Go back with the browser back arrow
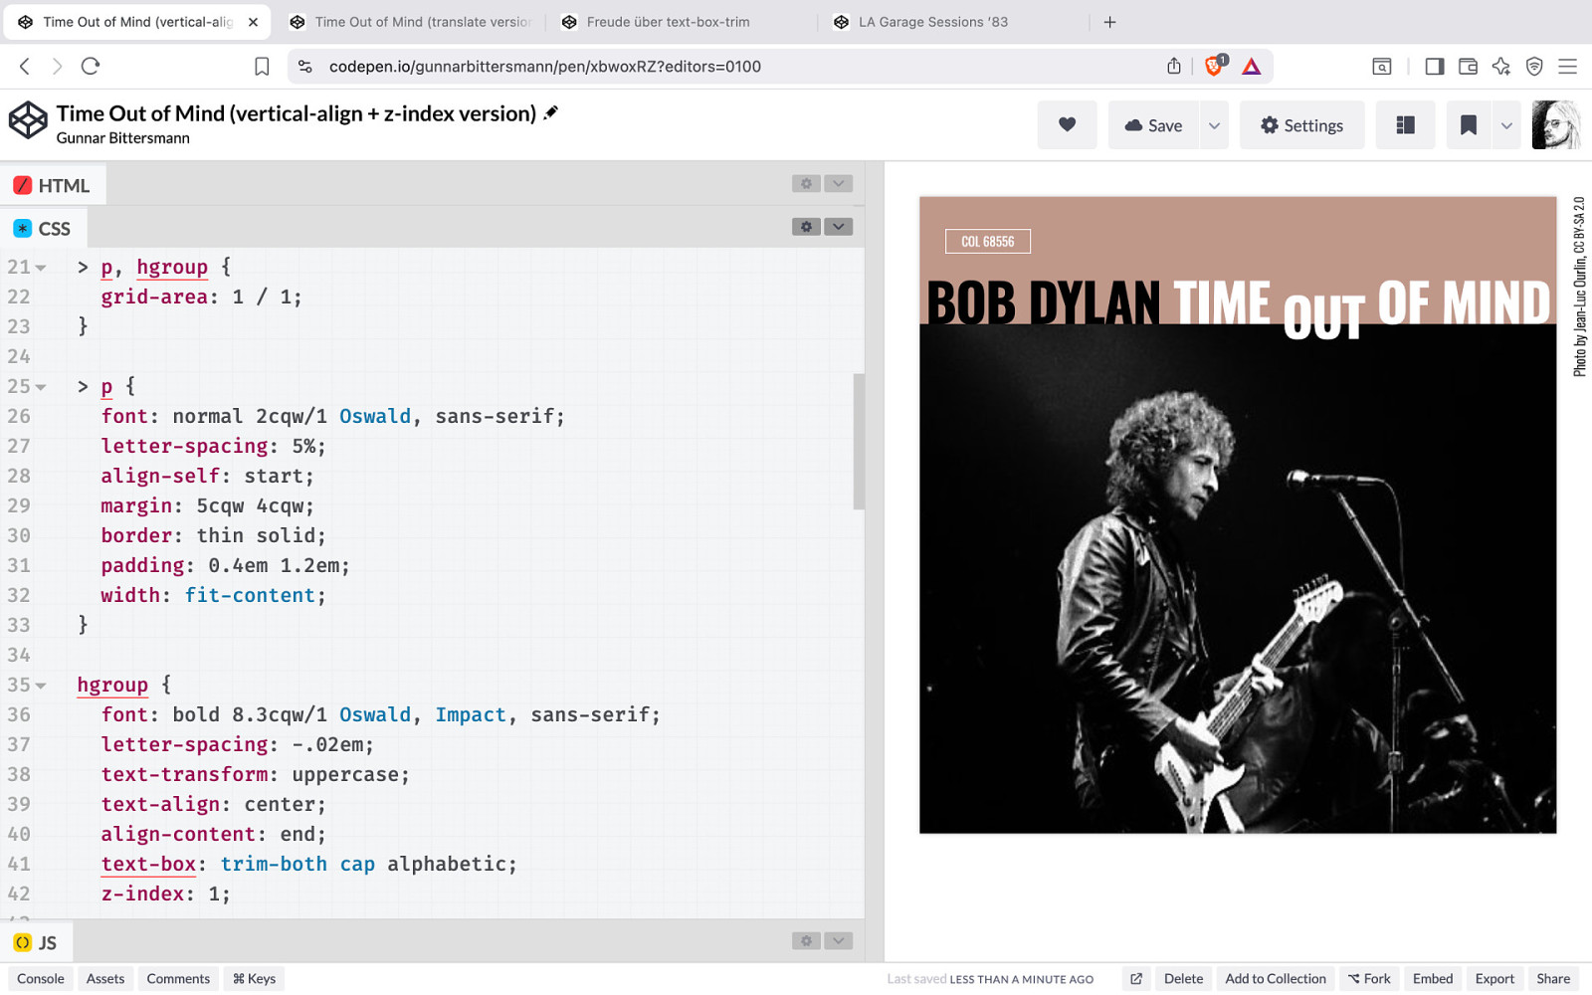 point(25,66)
